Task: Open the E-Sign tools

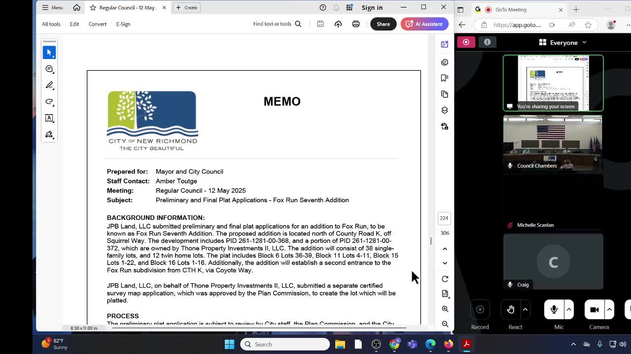Action: coord(123,24)
